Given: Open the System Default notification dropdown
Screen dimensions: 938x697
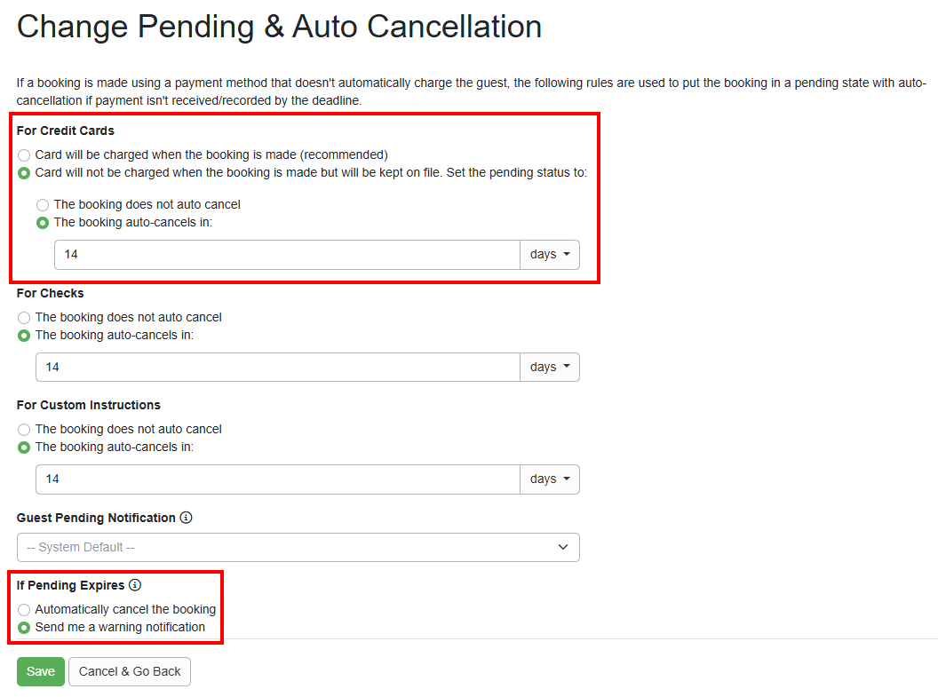Looking at the screenshot, I should 298,547.
